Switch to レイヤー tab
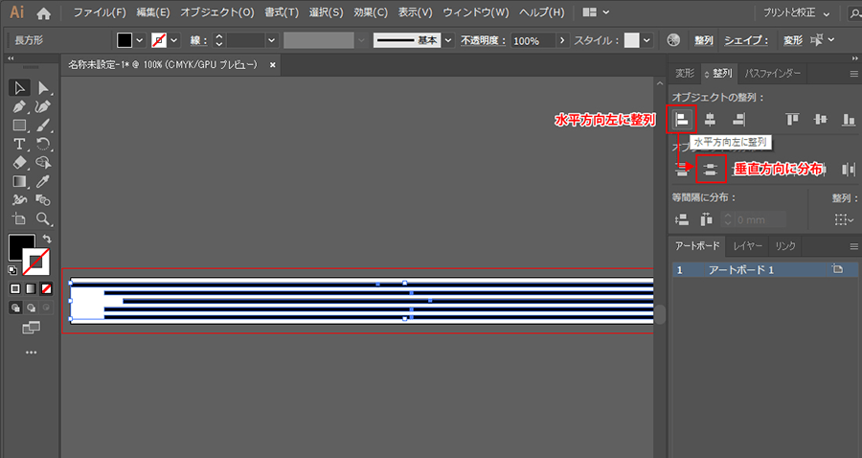Viewport: 862px width, 458px height. point(748,246)
